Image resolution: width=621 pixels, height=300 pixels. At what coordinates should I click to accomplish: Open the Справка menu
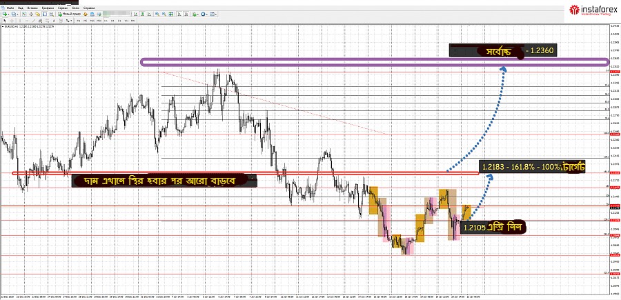point(89,8)
